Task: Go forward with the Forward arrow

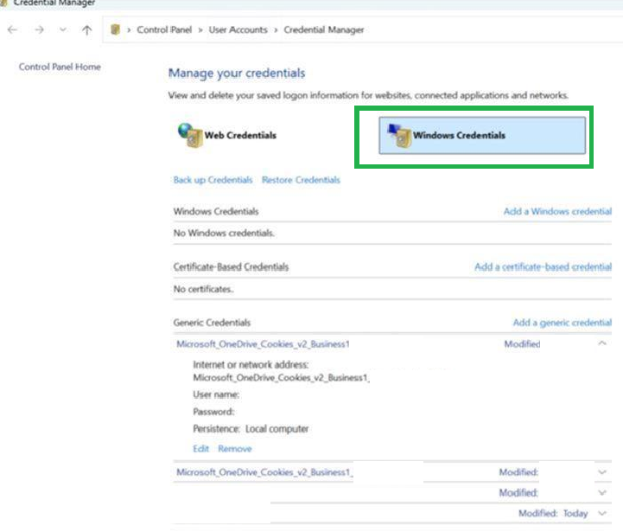Action: pos(39,29)
